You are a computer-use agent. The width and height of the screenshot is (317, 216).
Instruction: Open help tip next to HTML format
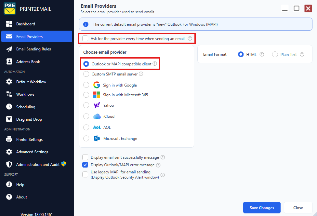click(262, 54)
